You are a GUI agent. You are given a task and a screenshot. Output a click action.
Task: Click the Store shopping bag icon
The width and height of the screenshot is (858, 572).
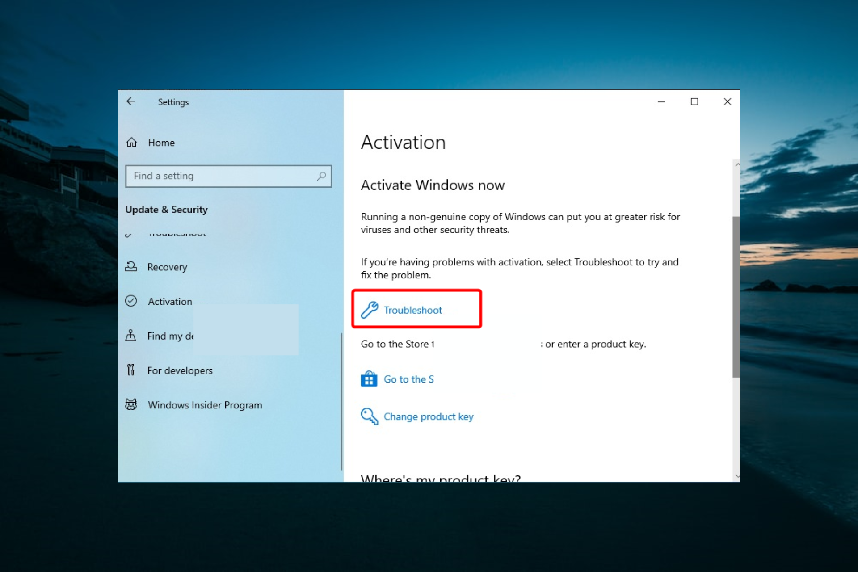click(x=369, y=379)
